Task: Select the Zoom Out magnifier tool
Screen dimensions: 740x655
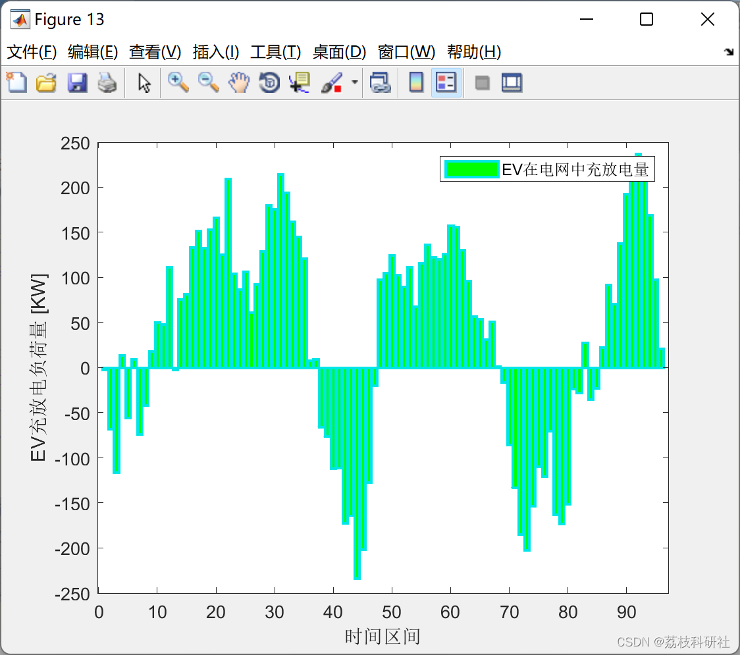Action: tap(208, 82)
